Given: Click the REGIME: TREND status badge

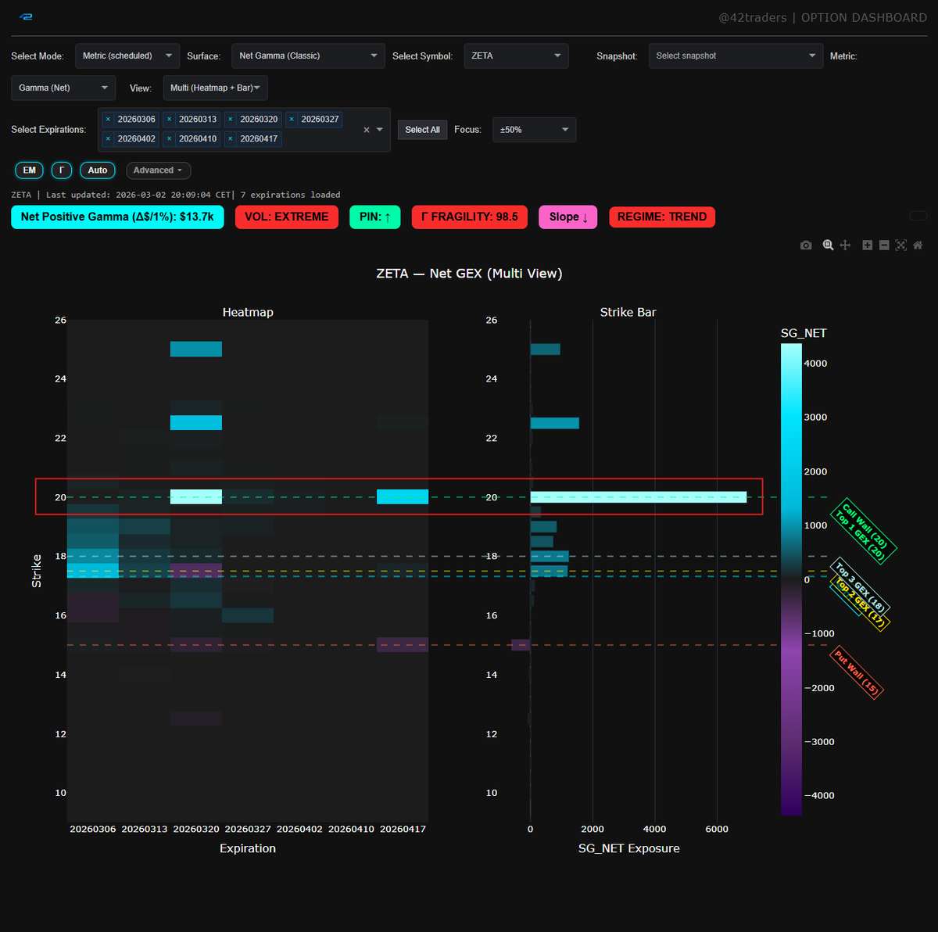Looking at the screenshot, I should pyautogui.click(x=662, y=217).
